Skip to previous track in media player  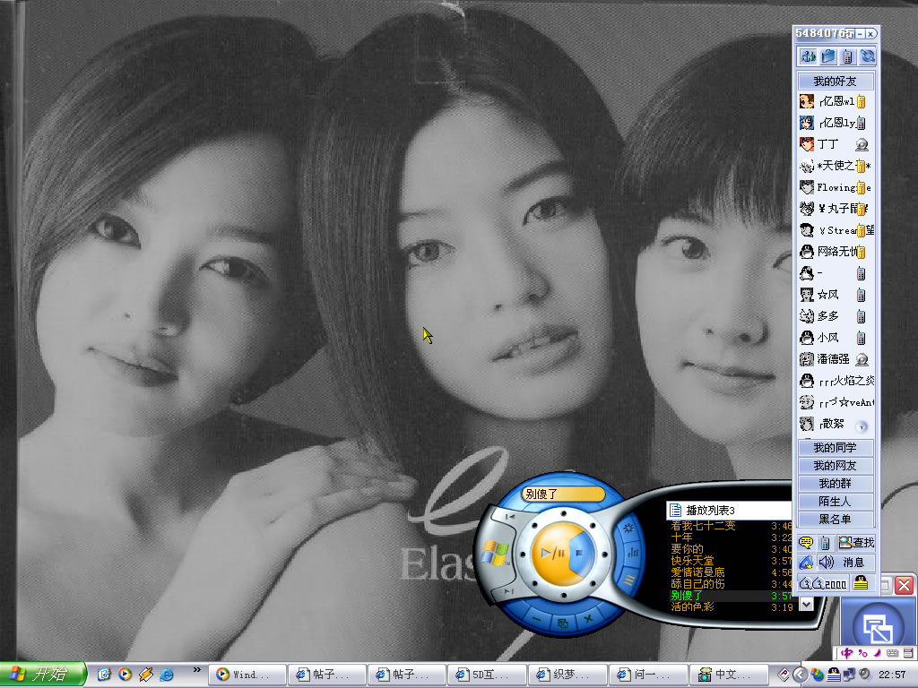pos(509,517)
